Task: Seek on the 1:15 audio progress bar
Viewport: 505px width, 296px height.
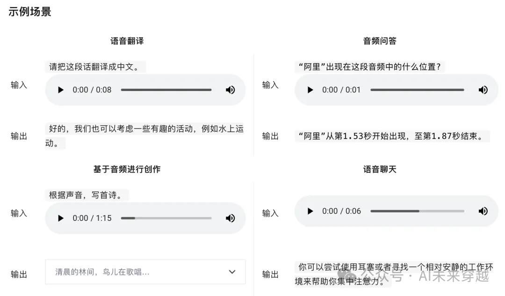Action: (166, 218)
